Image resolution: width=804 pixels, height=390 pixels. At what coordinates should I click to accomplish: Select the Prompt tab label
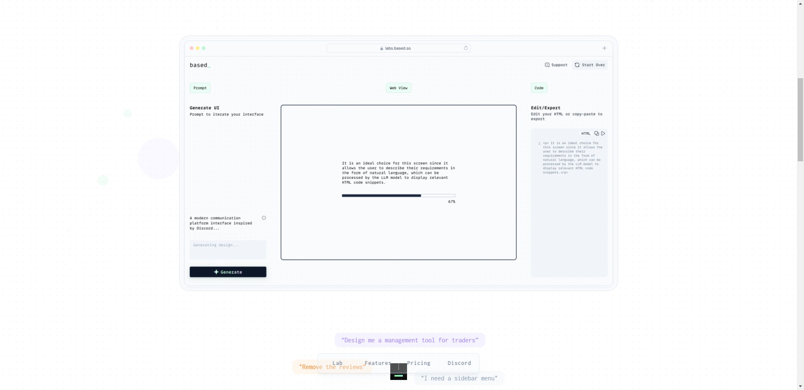pos(200,88)
